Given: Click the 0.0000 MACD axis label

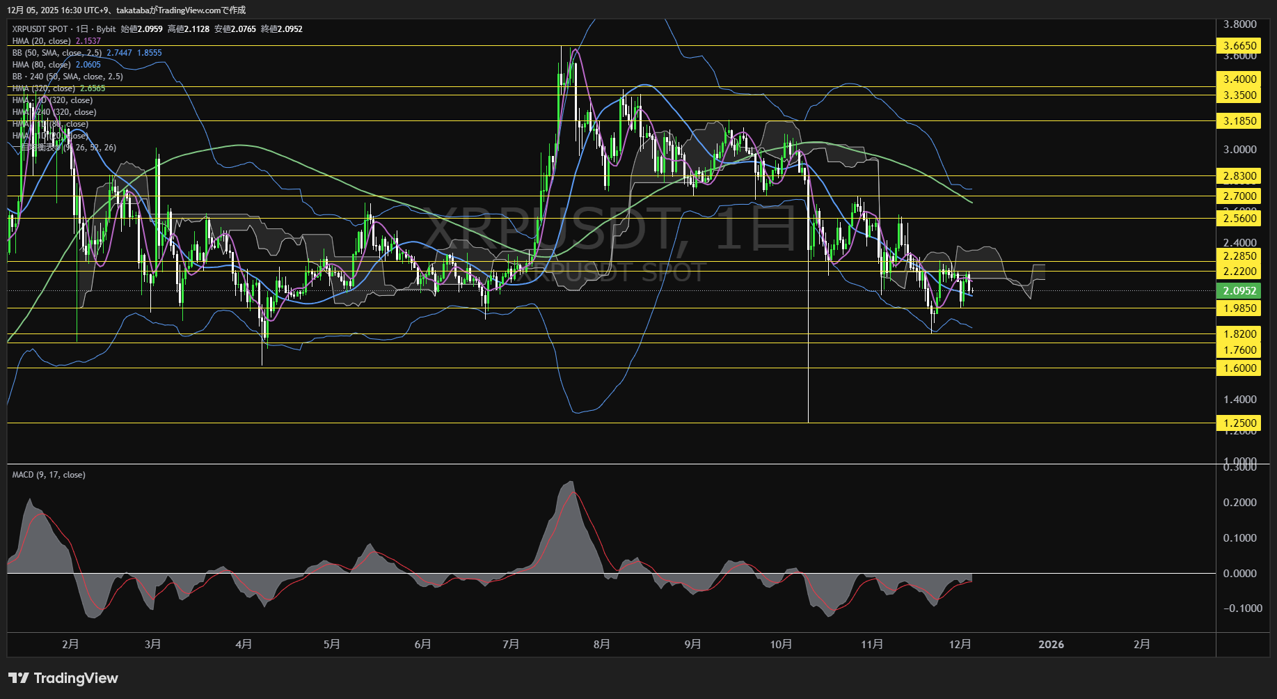Looking at the screenshot, I should pos(1239,574).
